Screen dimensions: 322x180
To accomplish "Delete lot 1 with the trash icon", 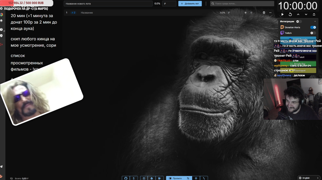I will [x=264, y=13].
